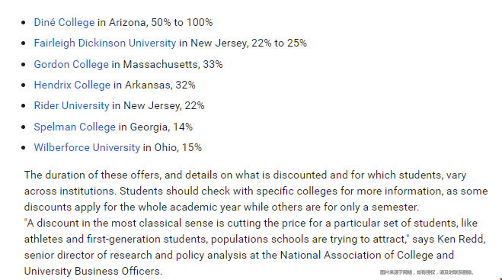502x280 pixels.
Task: Click the bullet before Diné College
Action: click(24, 23)
